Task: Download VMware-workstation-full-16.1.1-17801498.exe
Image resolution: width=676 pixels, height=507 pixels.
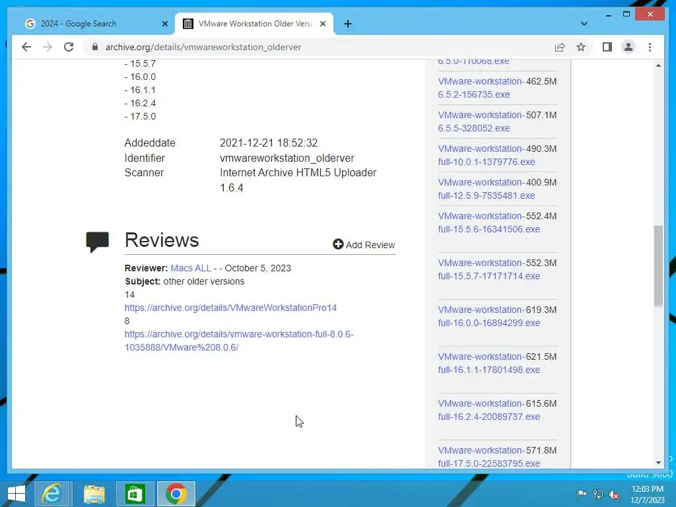Action: 489,363
